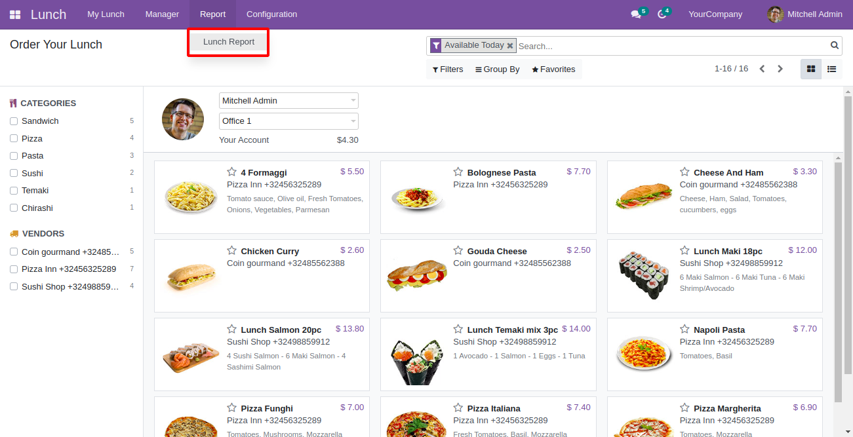Click the $4.30 account balance
This screenshot has width=853, height=437.
(347, 140)
